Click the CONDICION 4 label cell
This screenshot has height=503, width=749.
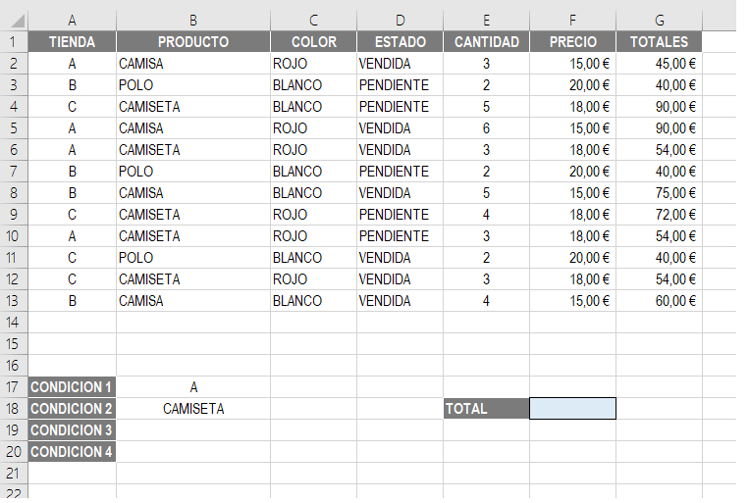(72, 451)
